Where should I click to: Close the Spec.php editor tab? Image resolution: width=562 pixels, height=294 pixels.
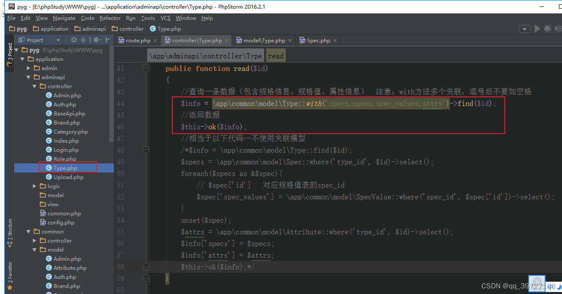click(x=335, y=41)
